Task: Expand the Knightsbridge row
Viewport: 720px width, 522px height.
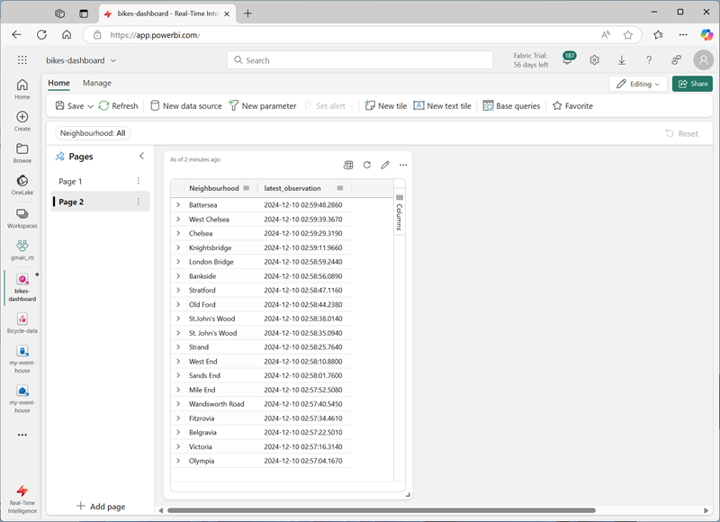Action: pos(178,247)
